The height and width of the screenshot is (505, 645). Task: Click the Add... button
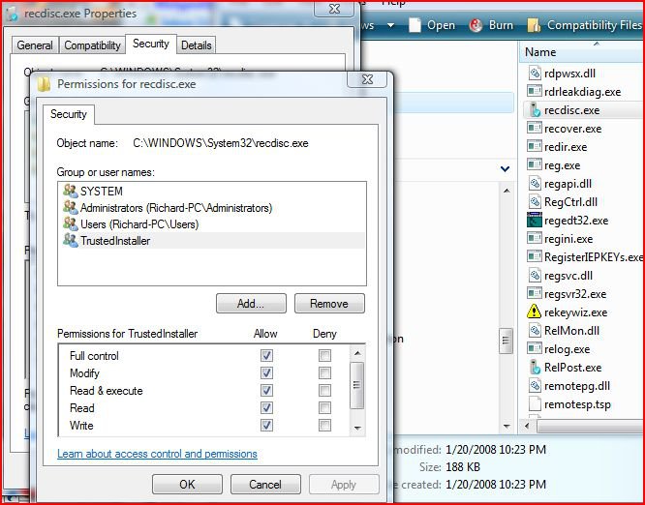(251, 303)
